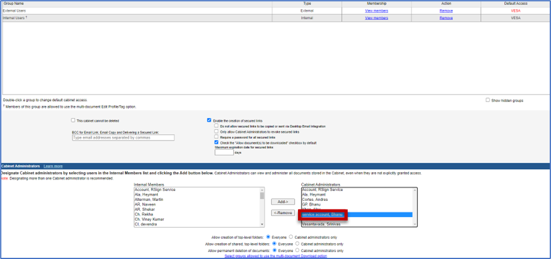The width and height of the screenshot is (551, 259).
Task: Select Alterman, Martin in Internal Members
Action: click(151, 199)
